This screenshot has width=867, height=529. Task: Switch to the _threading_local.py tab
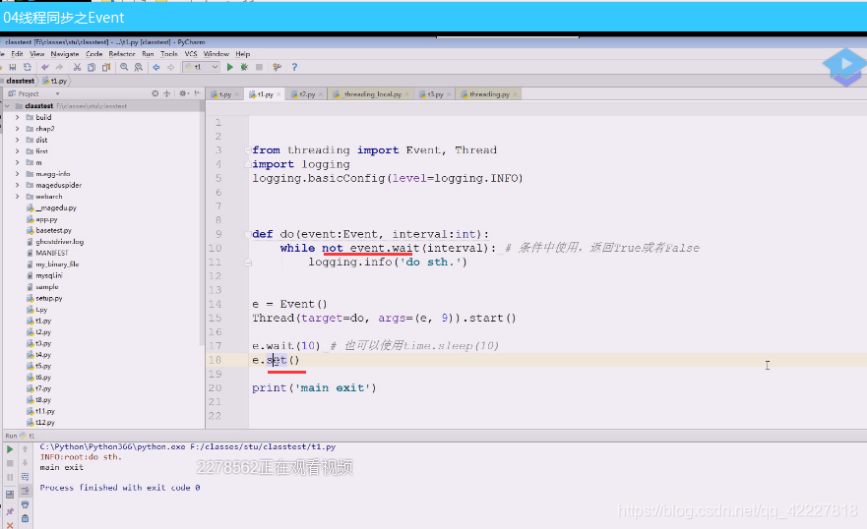click(372, 94)
